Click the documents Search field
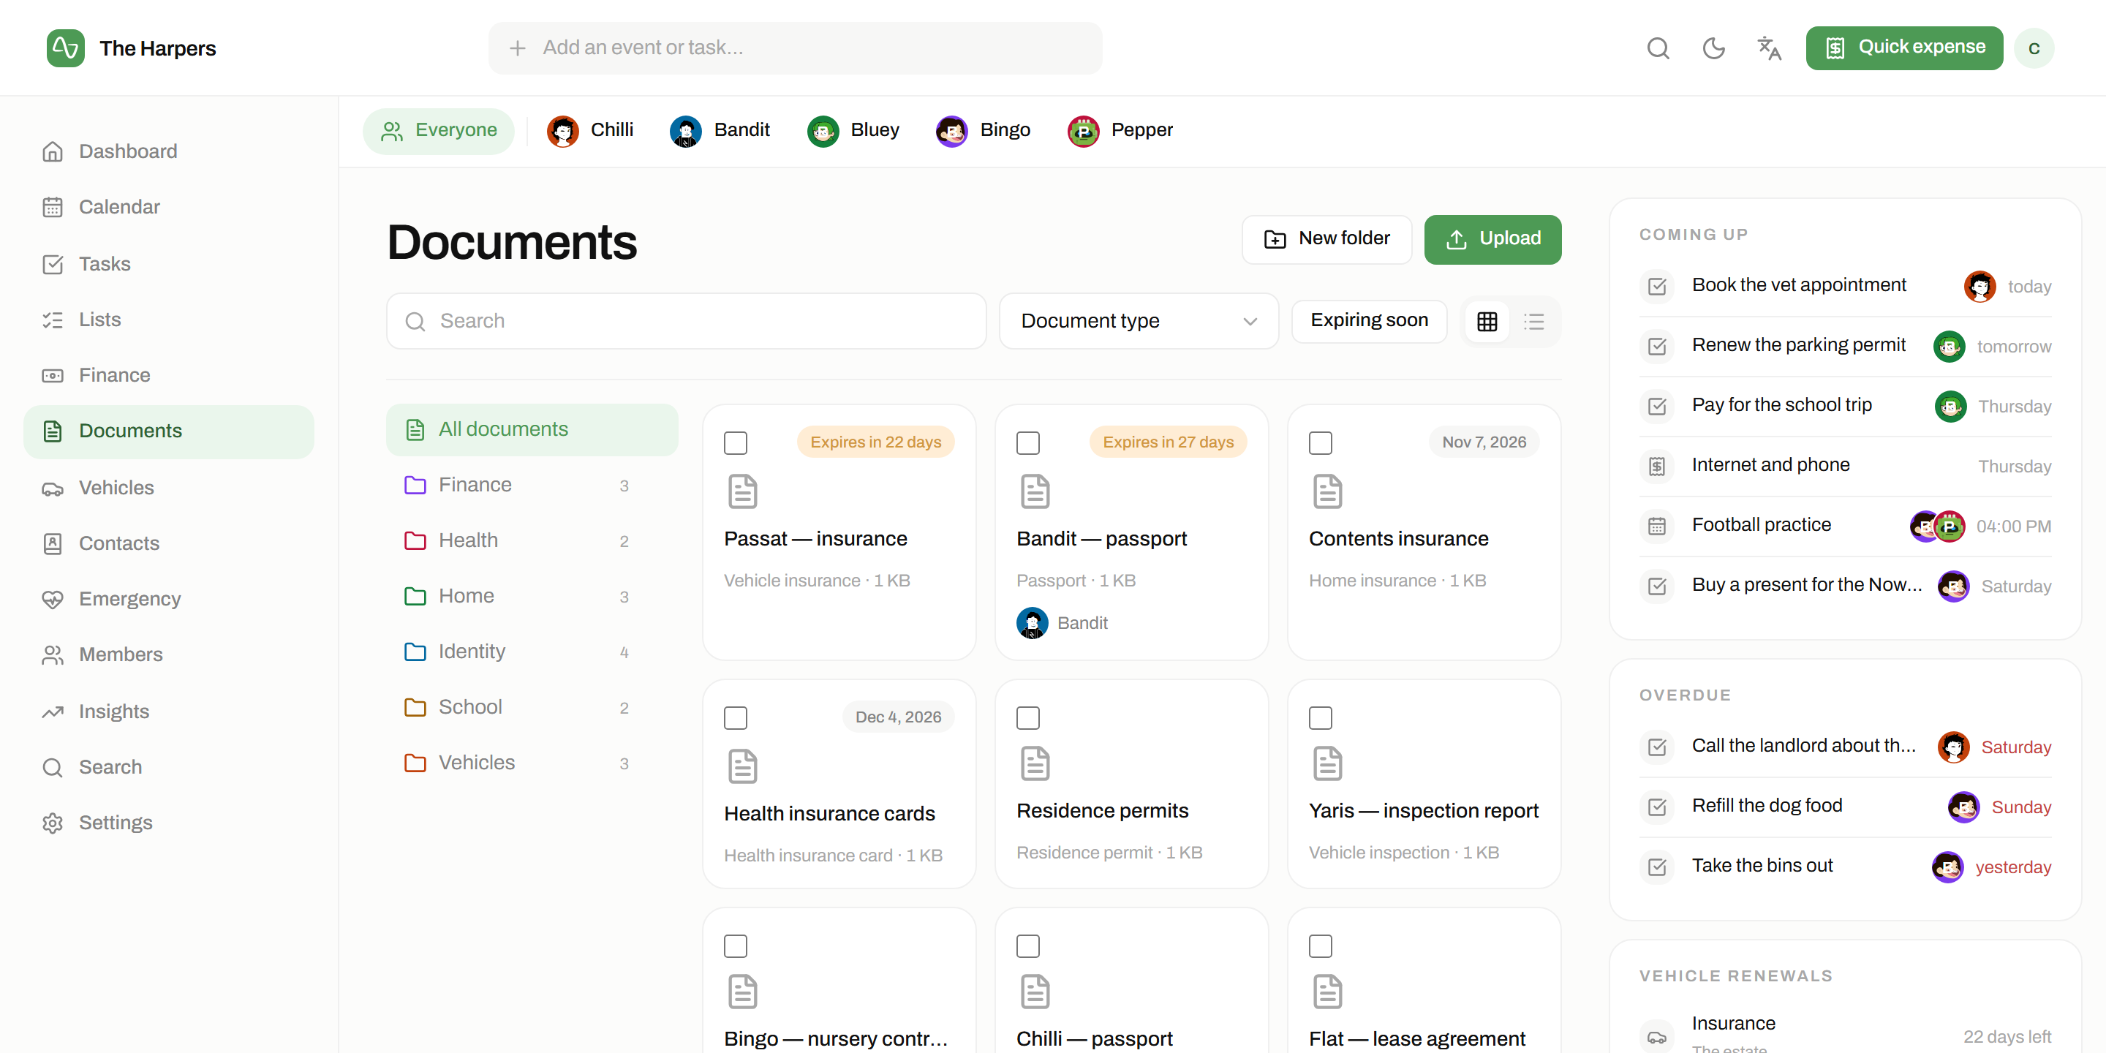2106x1053 pixels. tap(686, 321)
